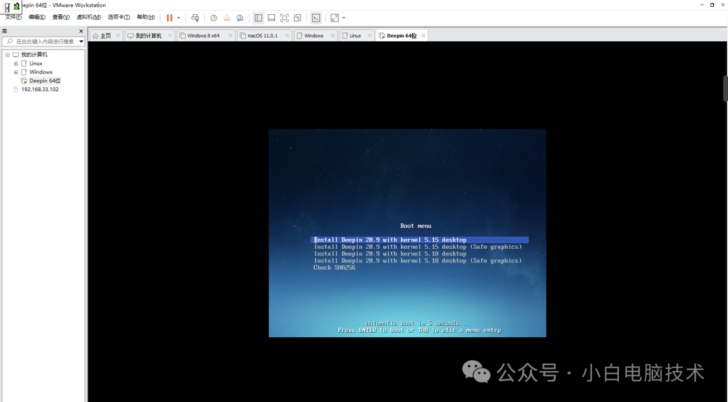Select Deepin 64位 in the library tree
The height and width of the screenshot is (402, 728).
pyautogui.click(x=44, y=80)
